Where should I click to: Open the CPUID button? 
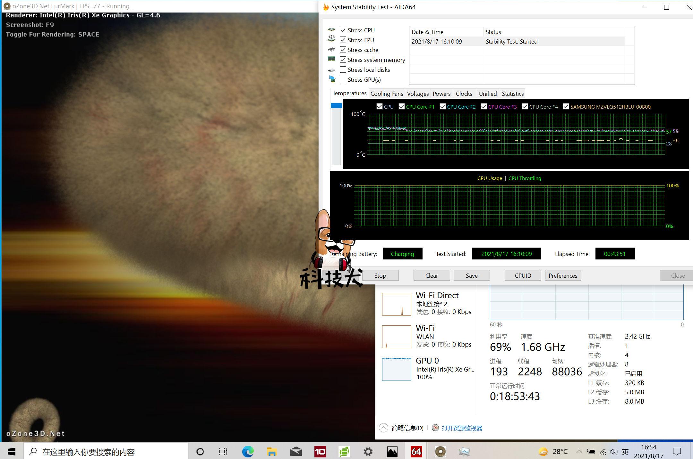[x=523, y=275]
